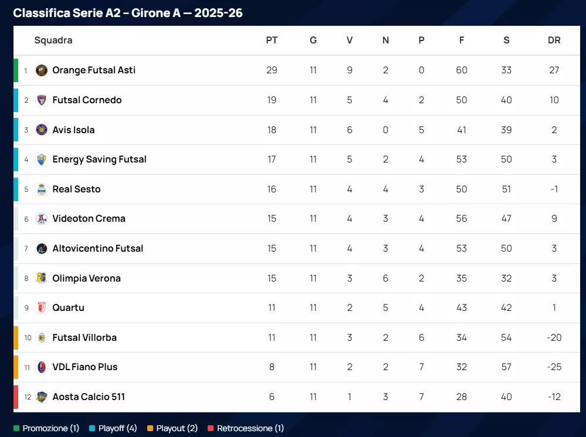Open the Real Sesto crest icon
The image size is (586, 437).
(41, 189)
